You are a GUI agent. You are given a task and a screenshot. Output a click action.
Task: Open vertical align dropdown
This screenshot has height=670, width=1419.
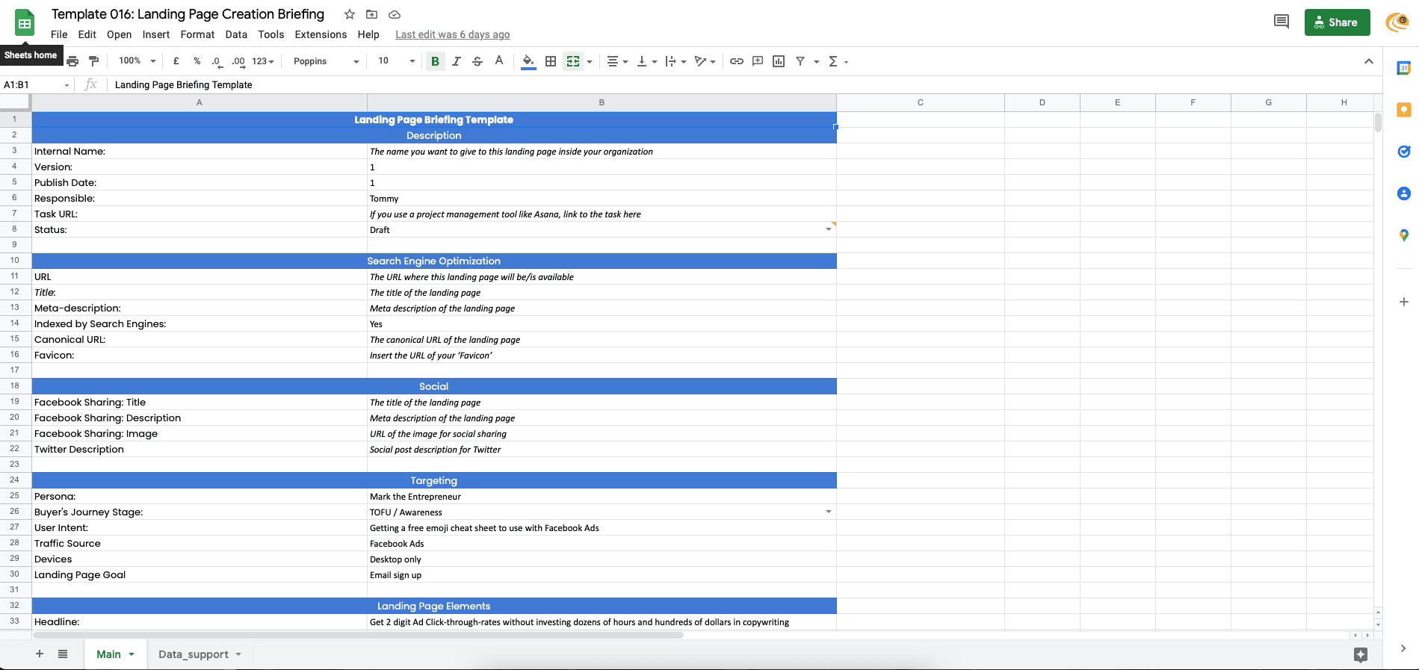(646, 61)
